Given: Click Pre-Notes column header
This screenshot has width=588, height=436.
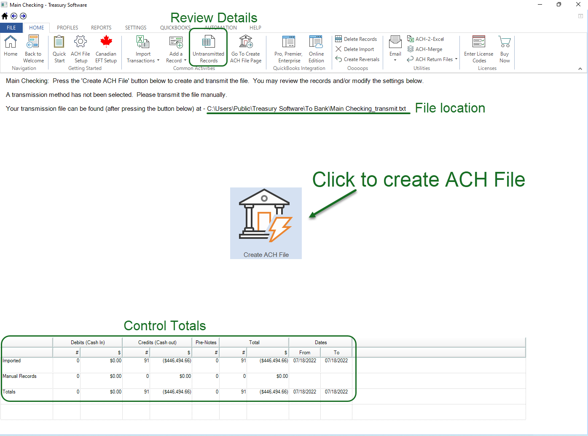Looking at the screenshot, I should [x=206, y=342].
